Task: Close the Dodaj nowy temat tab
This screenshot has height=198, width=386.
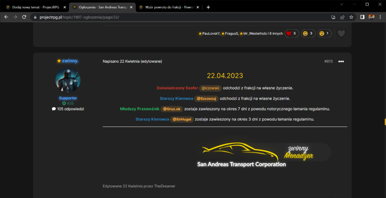Action: click(65, 7)
